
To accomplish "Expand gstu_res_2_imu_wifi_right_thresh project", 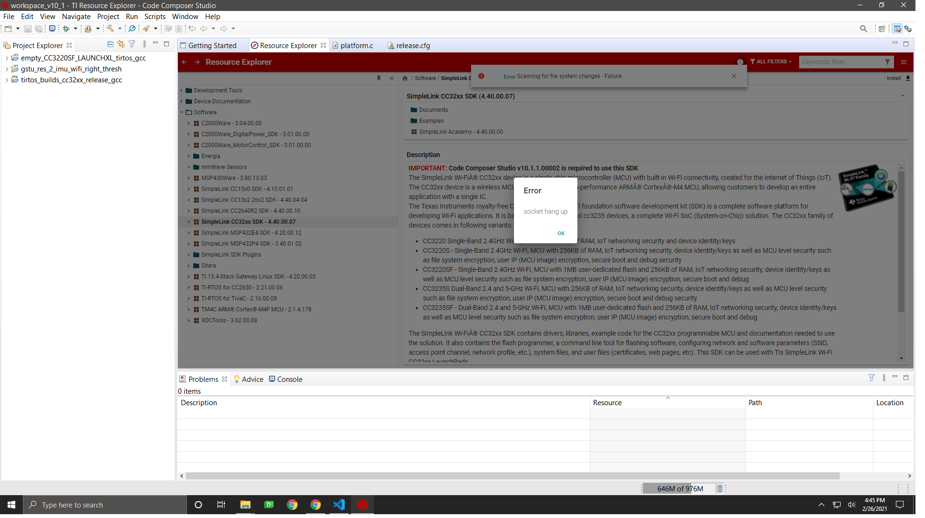I will tap(7, 69).
